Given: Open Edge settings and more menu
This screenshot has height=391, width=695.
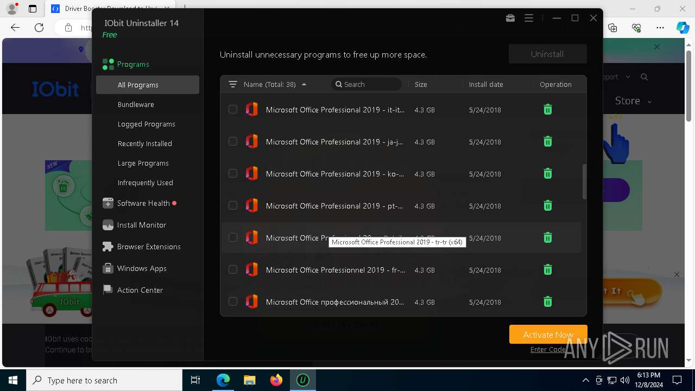Looking at the screenshot, I should tap(660, 28).
